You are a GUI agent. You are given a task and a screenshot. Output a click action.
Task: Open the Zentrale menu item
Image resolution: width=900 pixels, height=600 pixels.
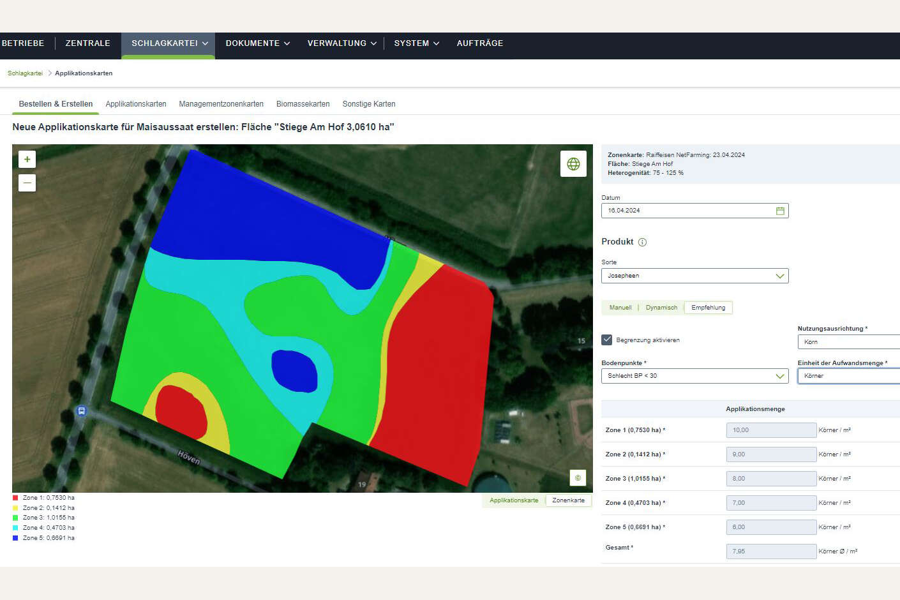(x=88, y=43)
